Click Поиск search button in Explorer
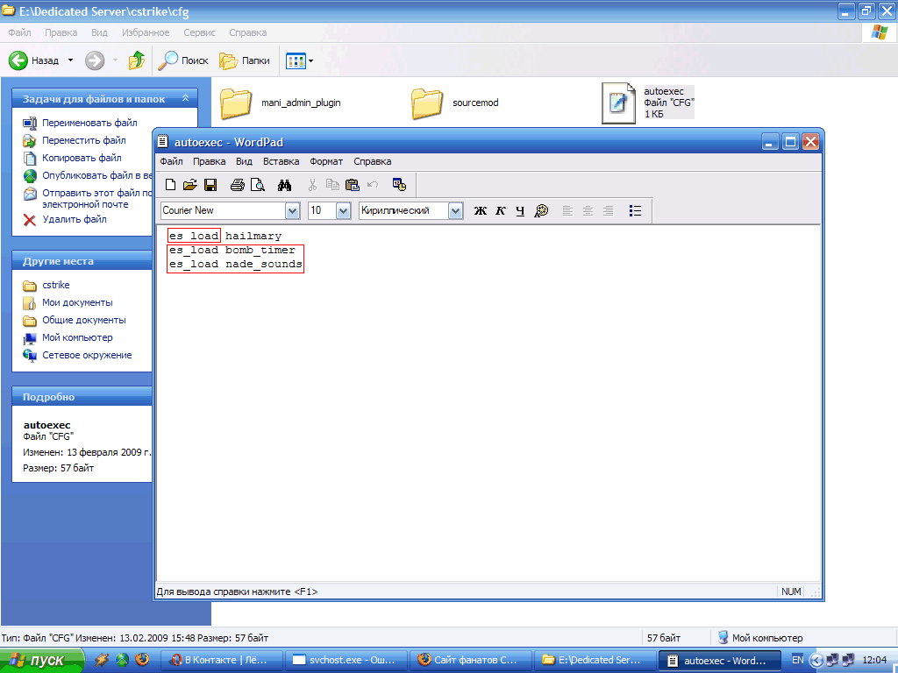This screenshot has height=673, width=898. (x=183, y=60)
